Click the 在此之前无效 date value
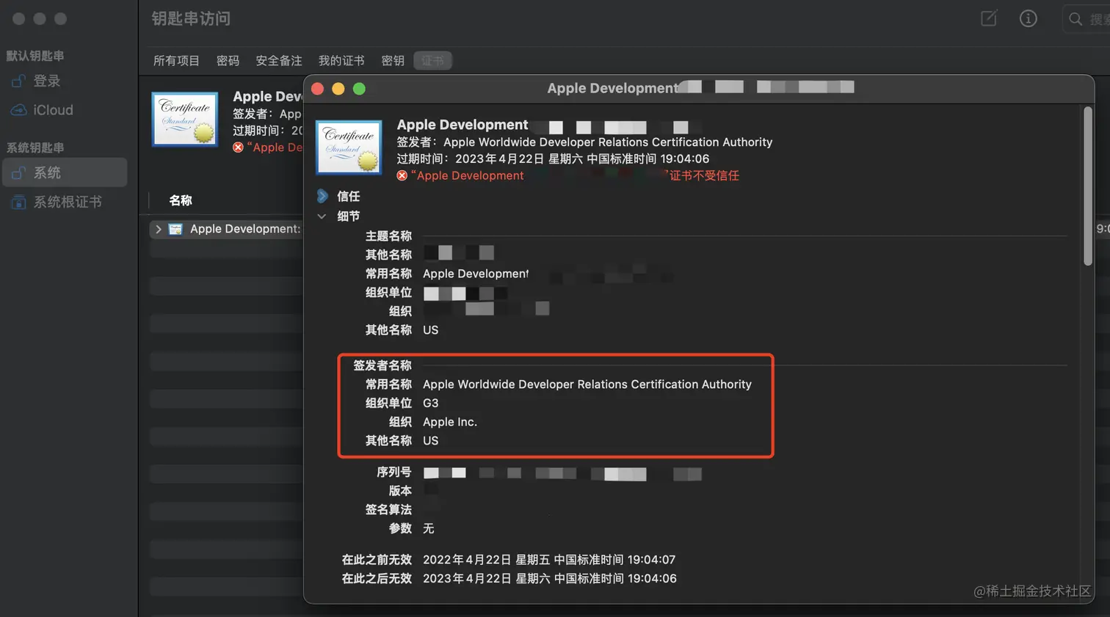Screen dimensions: 1110x617 click(549, 560)
